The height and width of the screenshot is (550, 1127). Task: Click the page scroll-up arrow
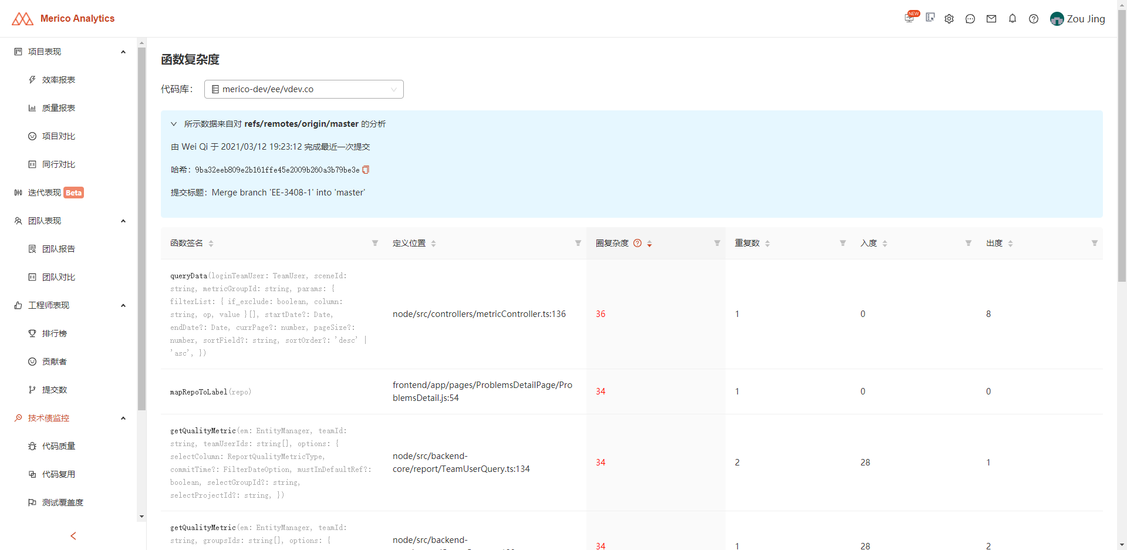click(1122, 4)
